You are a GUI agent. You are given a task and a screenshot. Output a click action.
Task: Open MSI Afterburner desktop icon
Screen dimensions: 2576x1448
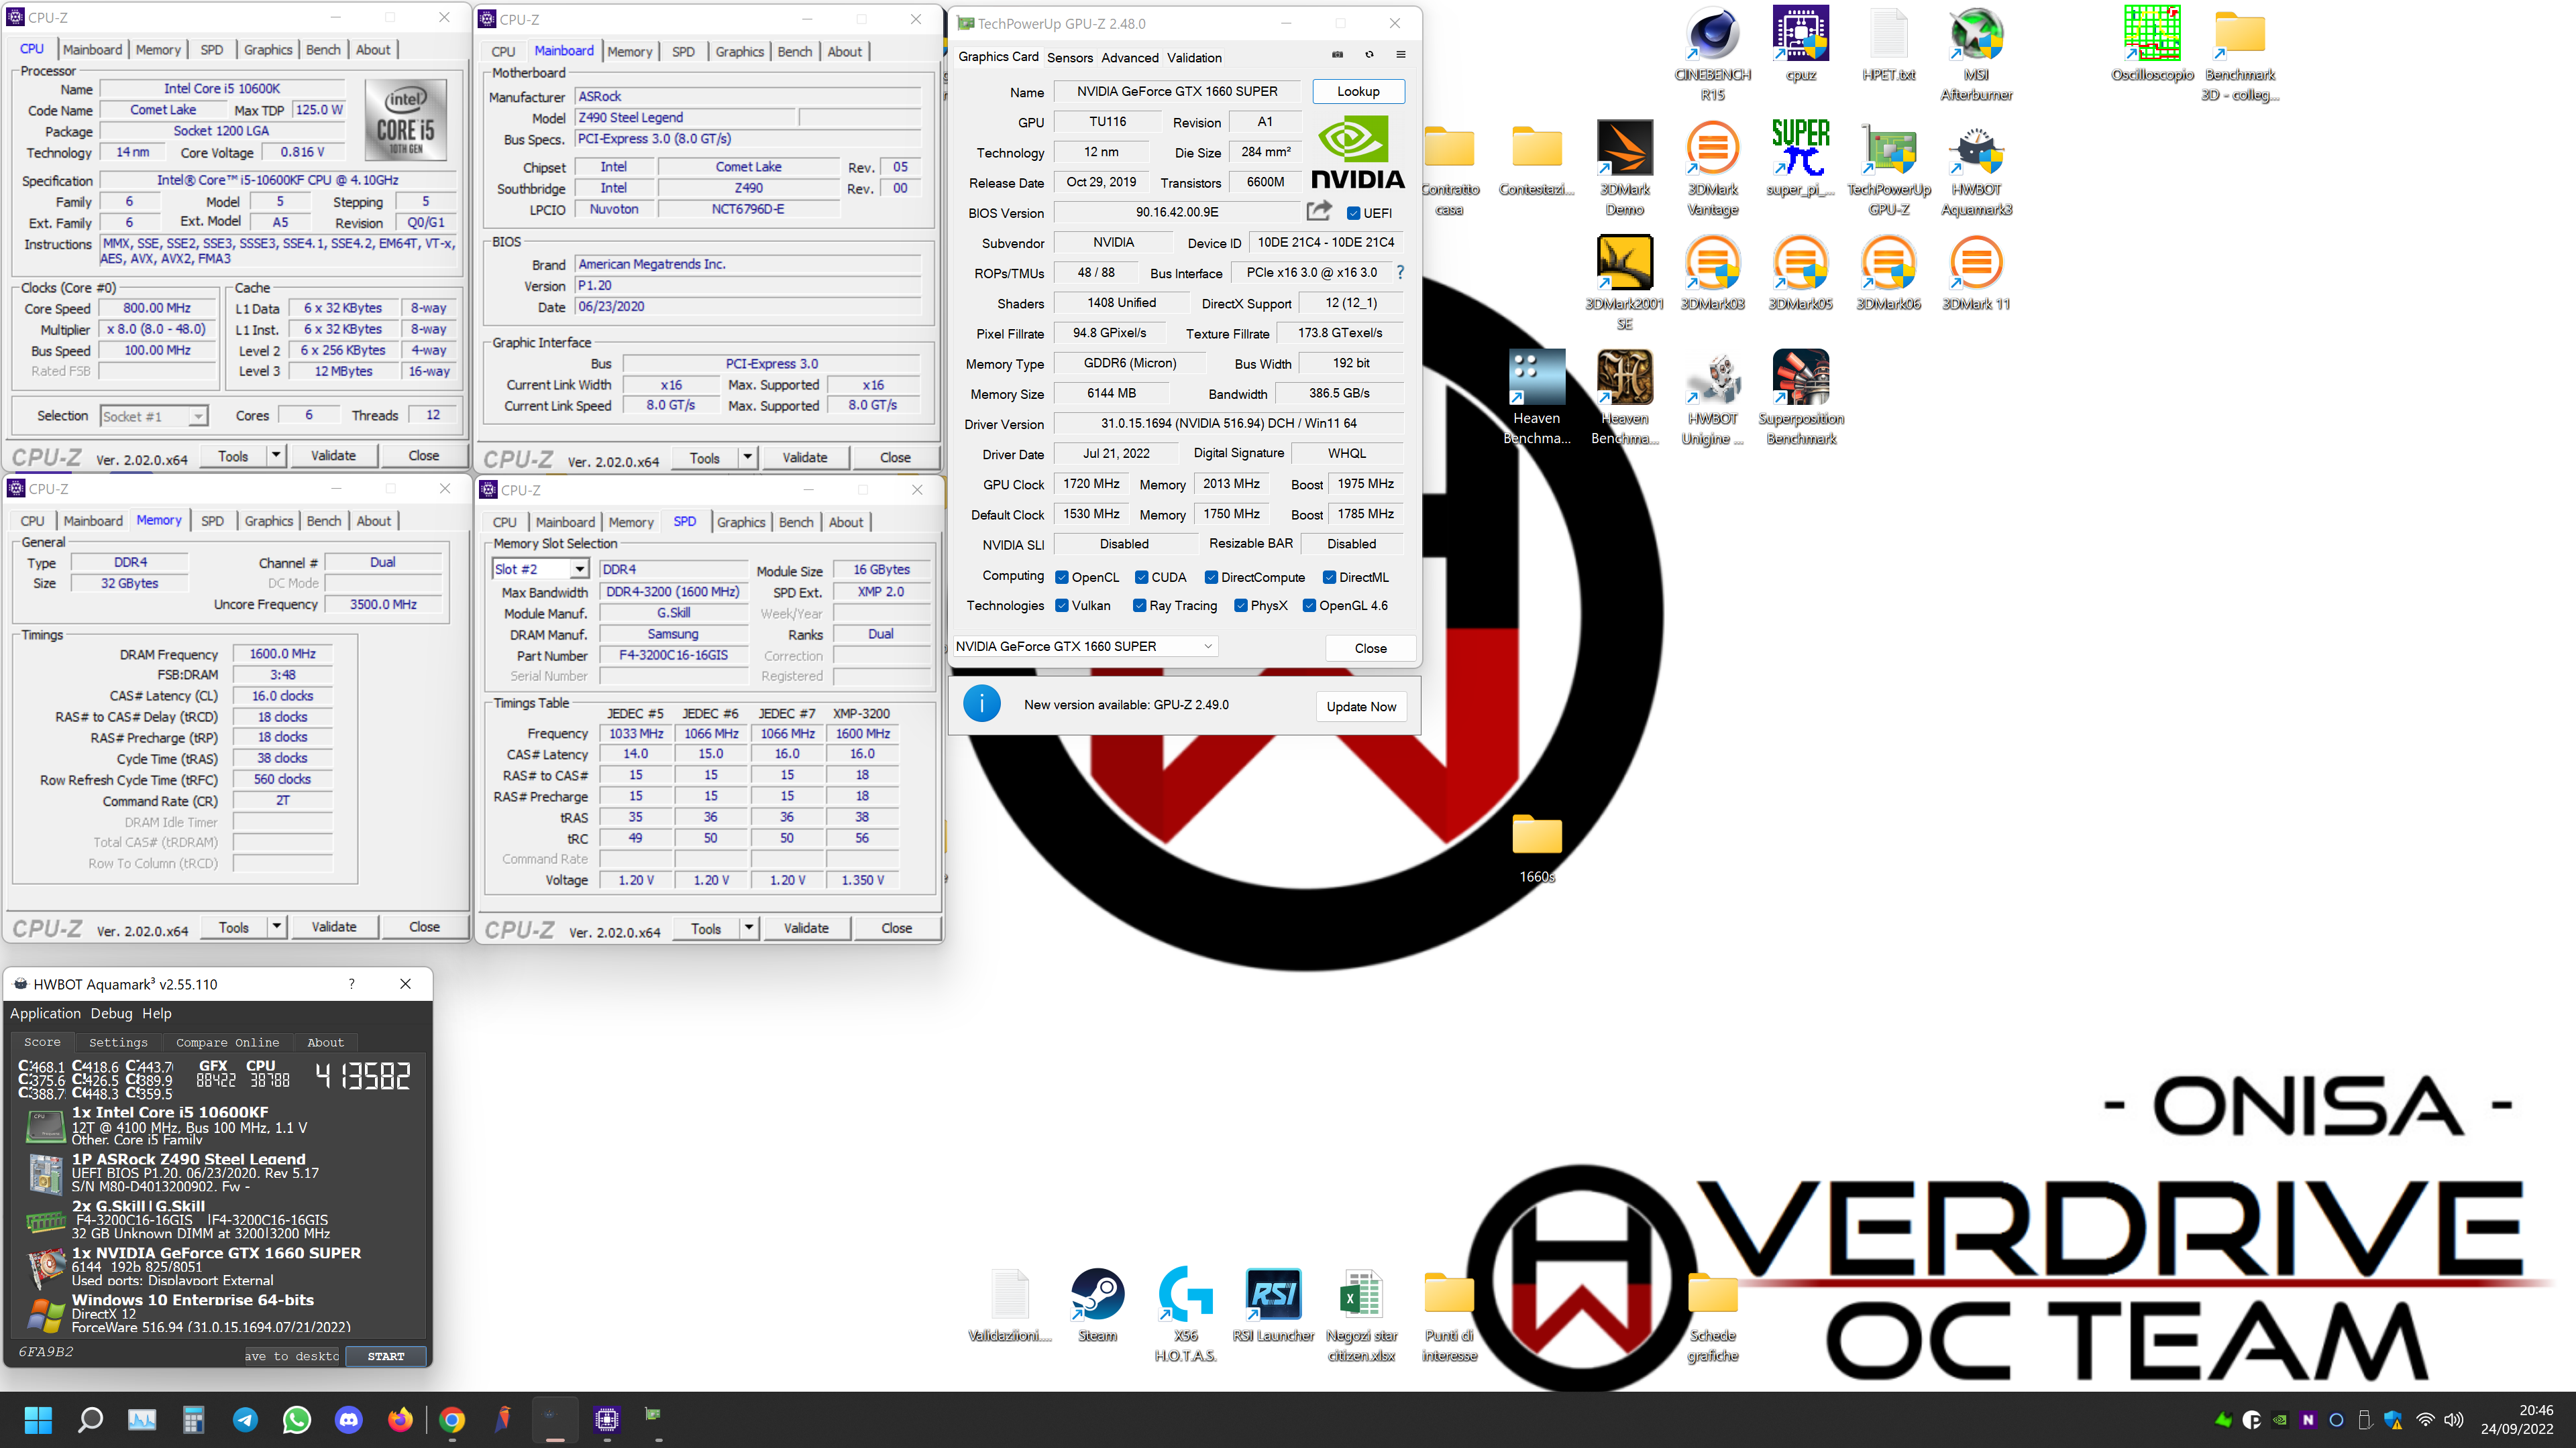[x=1976, y=54]
